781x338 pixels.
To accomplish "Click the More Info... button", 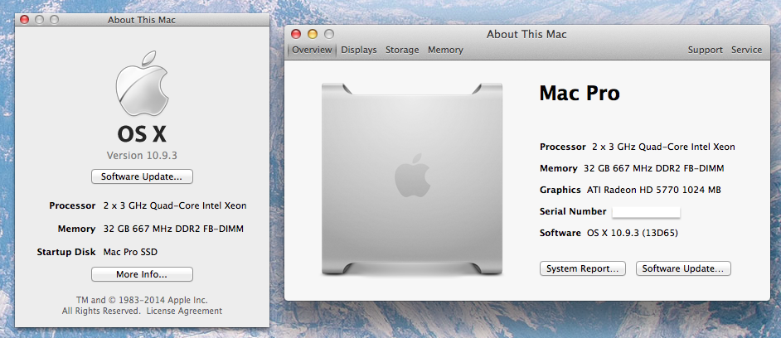I will click(142, 274).
